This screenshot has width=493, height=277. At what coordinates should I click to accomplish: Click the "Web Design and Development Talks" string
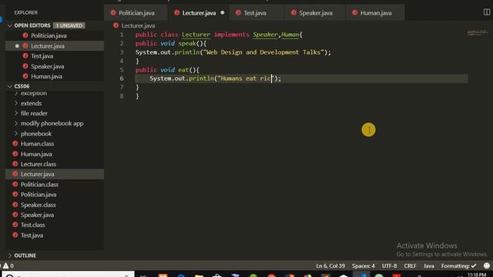(263, 52)
